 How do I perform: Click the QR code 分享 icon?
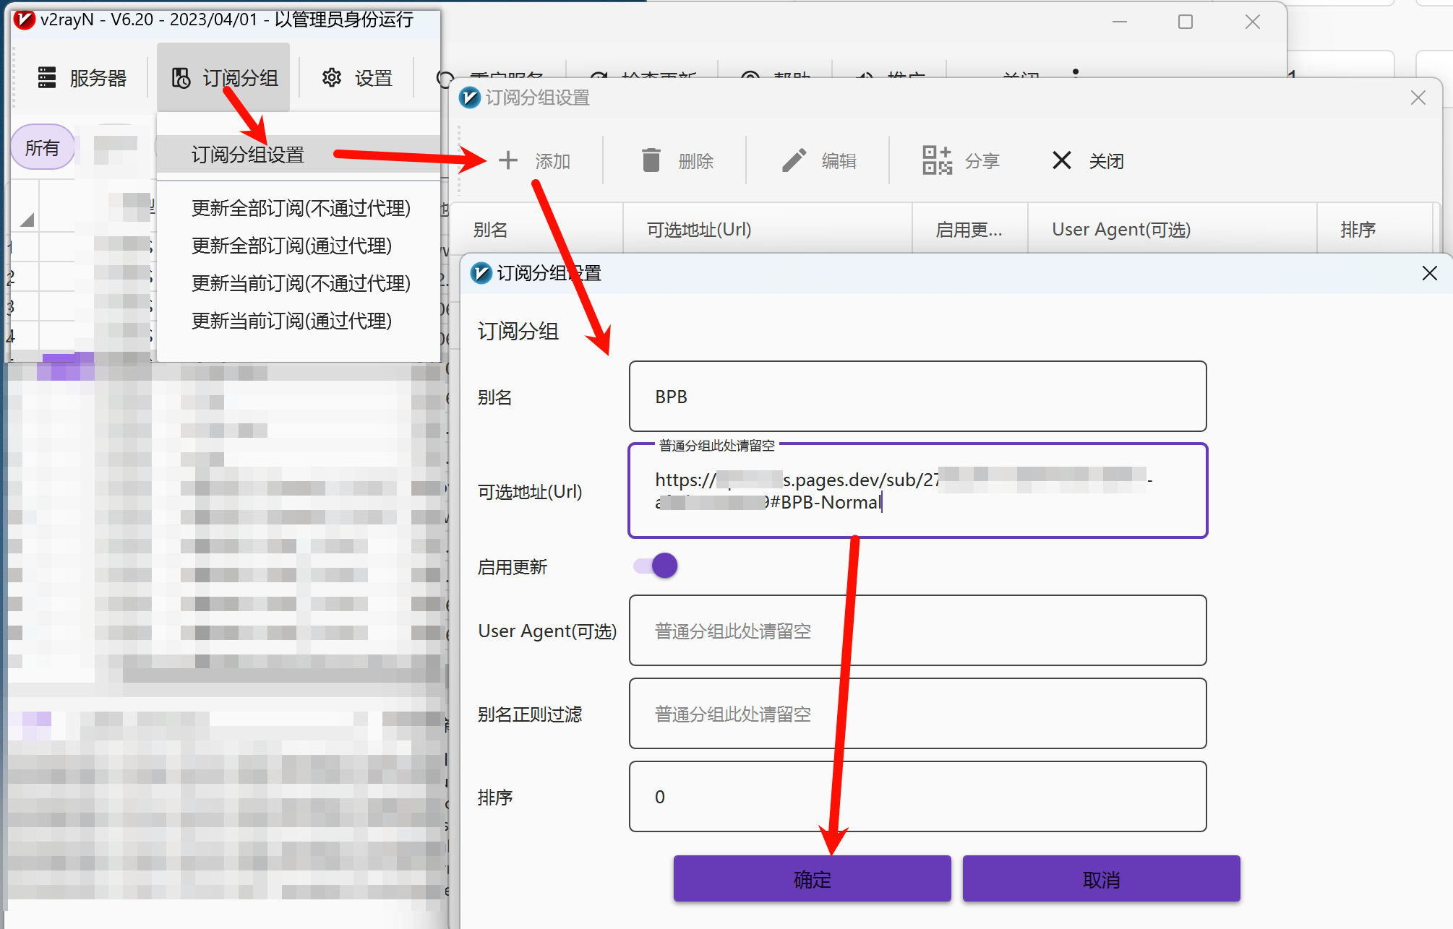tap(937, 160)
